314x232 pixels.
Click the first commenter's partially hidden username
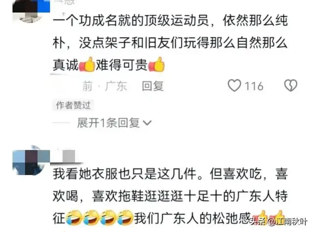(x=64, y=2)
